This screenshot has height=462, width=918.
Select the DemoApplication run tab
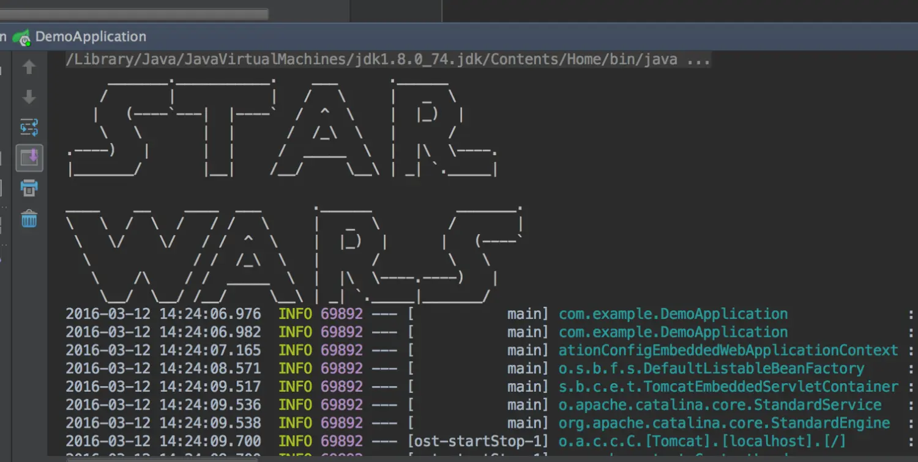point(91,37)
